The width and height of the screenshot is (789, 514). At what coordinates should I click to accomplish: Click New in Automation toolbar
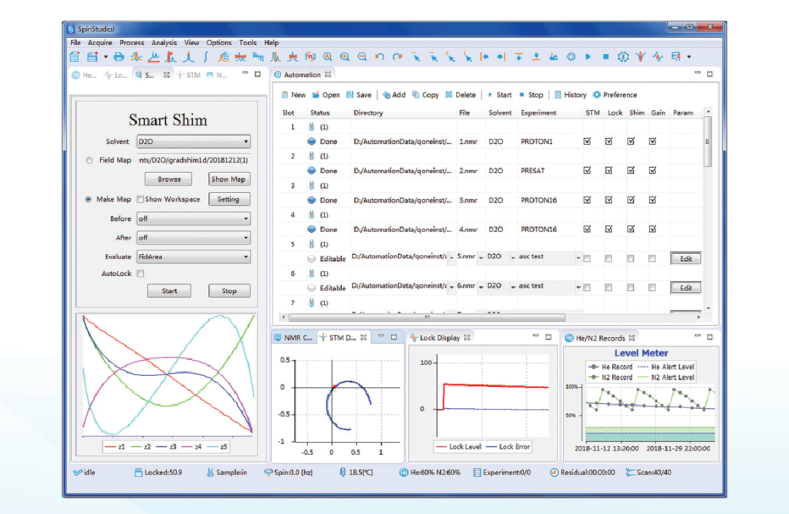point(294,95)
